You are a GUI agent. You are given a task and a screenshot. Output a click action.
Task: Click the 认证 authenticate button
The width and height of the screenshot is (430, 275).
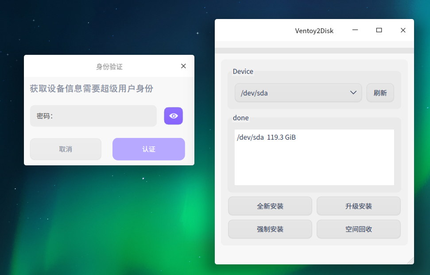point(149,149)
